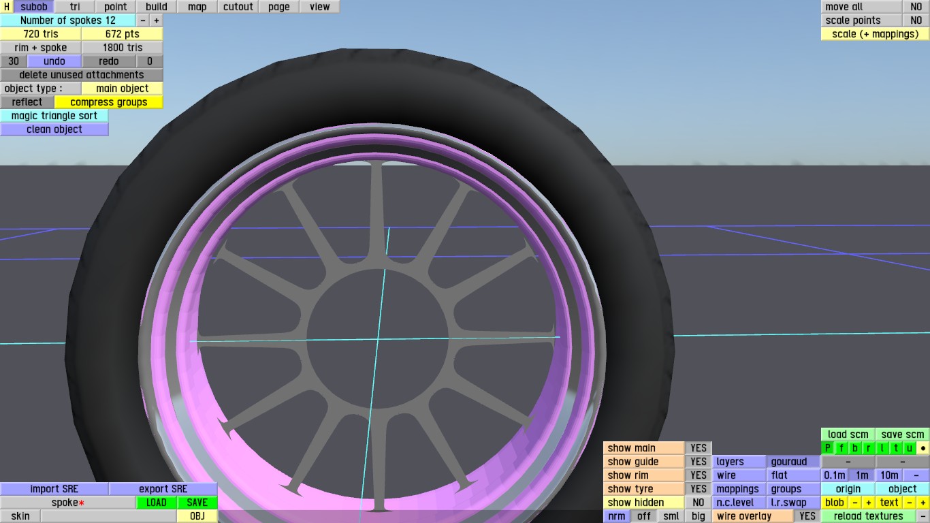This screenshot has width=930, height=523.
Task: Click the l.r.swap button
Action: tap(794, 503)
